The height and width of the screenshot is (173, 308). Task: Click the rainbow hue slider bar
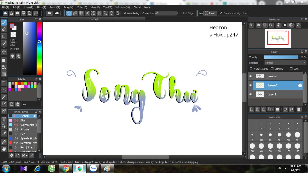pos(39,48)
